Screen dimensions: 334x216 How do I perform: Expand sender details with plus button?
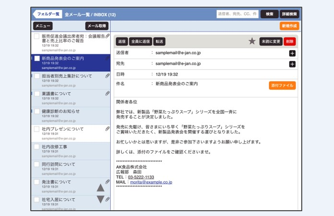click(x=292, y=53)
